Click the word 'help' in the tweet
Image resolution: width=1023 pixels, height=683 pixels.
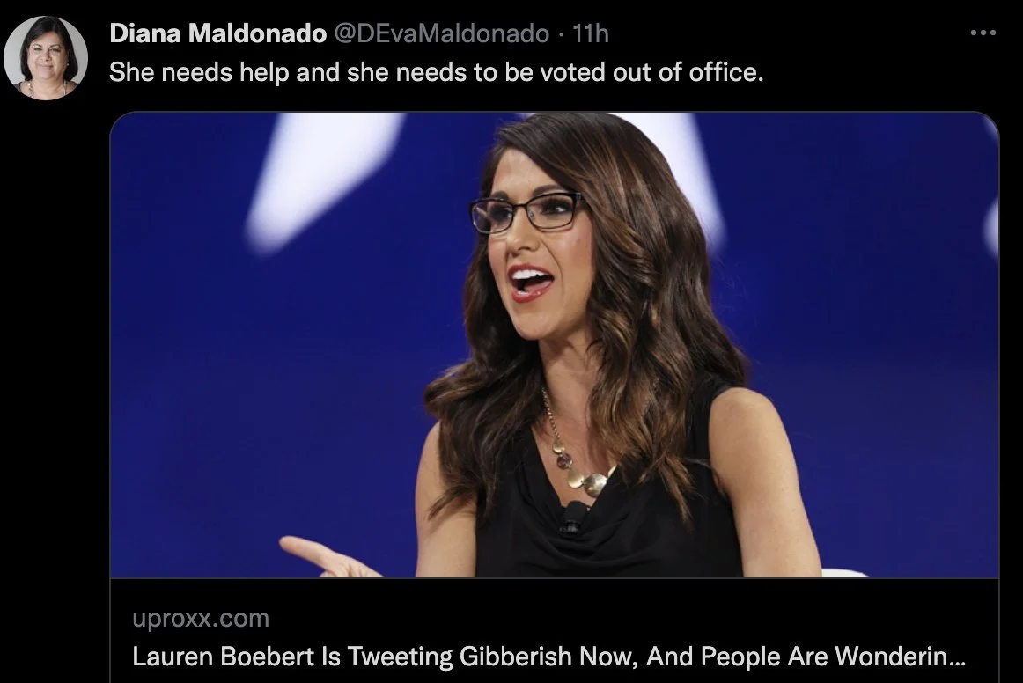tap(263, 72)
